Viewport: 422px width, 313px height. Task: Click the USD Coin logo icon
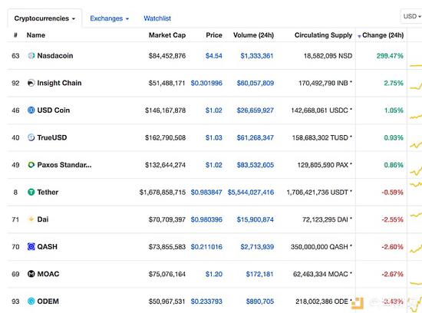click(31, 110)
